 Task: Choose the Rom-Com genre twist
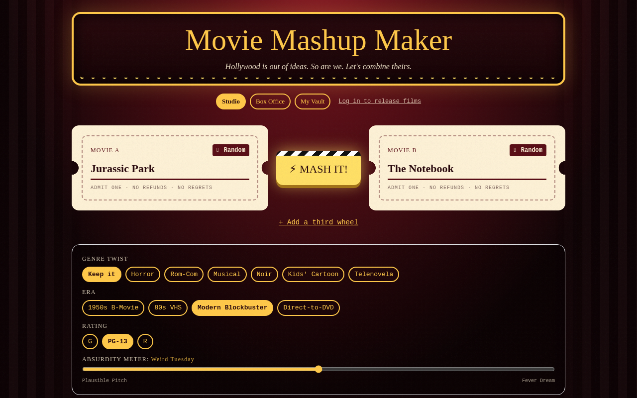tap(184, 274)
